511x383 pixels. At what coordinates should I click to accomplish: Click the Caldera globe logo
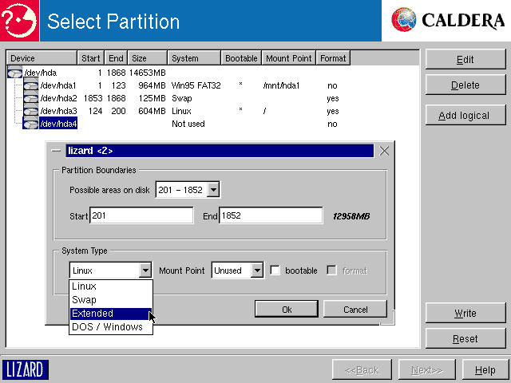coord(404,20)
